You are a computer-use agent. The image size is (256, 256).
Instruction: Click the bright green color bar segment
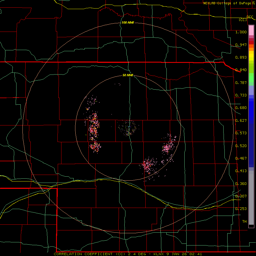(x=251, y=78)
